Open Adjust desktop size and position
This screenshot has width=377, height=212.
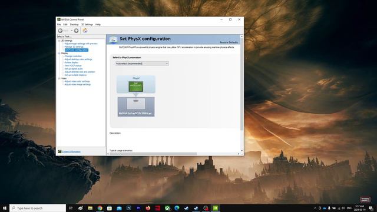pos(80,72)
